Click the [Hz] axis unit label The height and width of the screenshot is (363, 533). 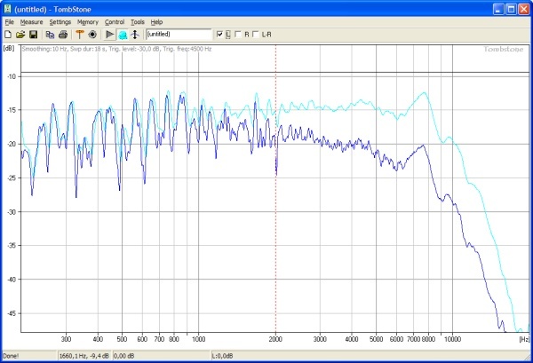(x=524, y=339)
